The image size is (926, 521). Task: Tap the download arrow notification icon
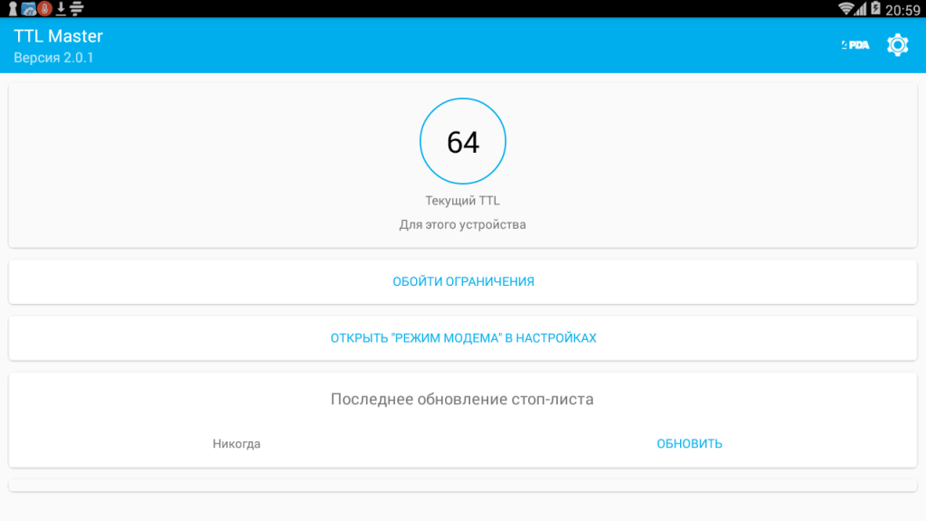tap(61, 9)
